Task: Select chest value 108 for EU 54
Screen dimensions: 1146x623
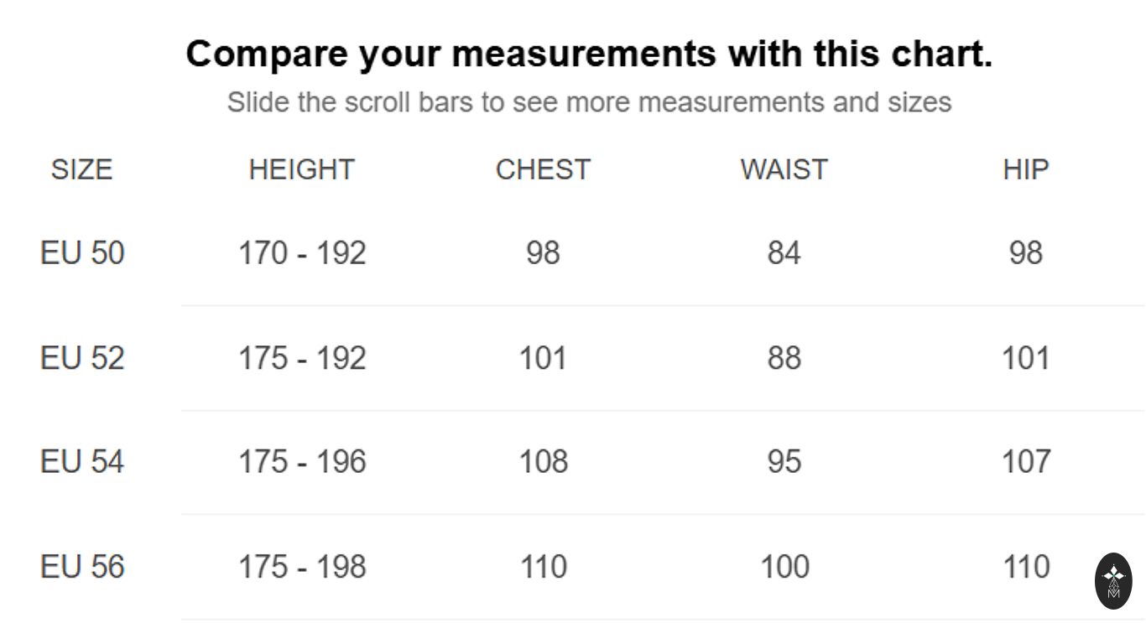Action: [x=543, y=461]
